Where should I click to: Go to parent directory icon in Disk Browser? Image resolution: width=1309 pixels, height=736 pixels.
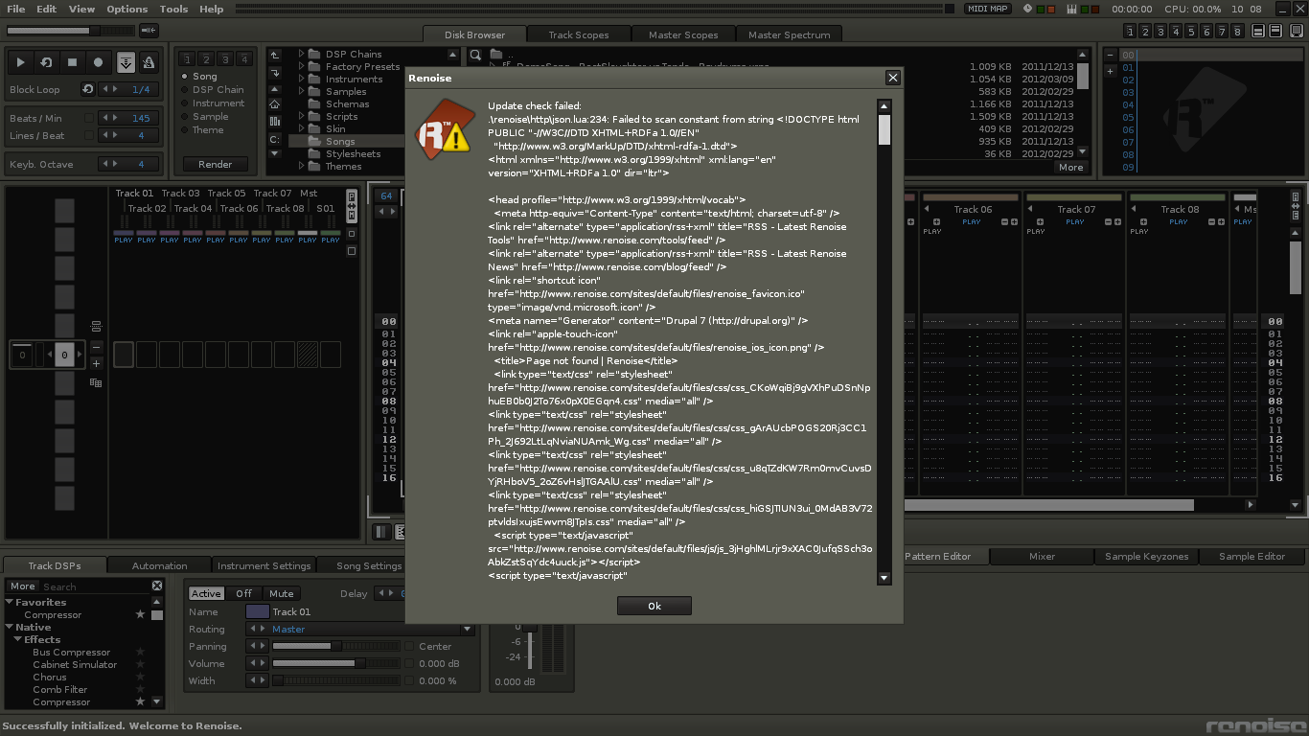[275, 55]
